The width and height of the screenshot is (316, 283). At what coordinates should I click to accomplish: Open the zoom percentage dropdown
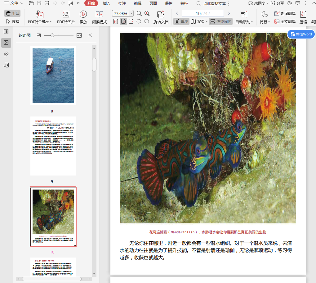coord(131,14)
